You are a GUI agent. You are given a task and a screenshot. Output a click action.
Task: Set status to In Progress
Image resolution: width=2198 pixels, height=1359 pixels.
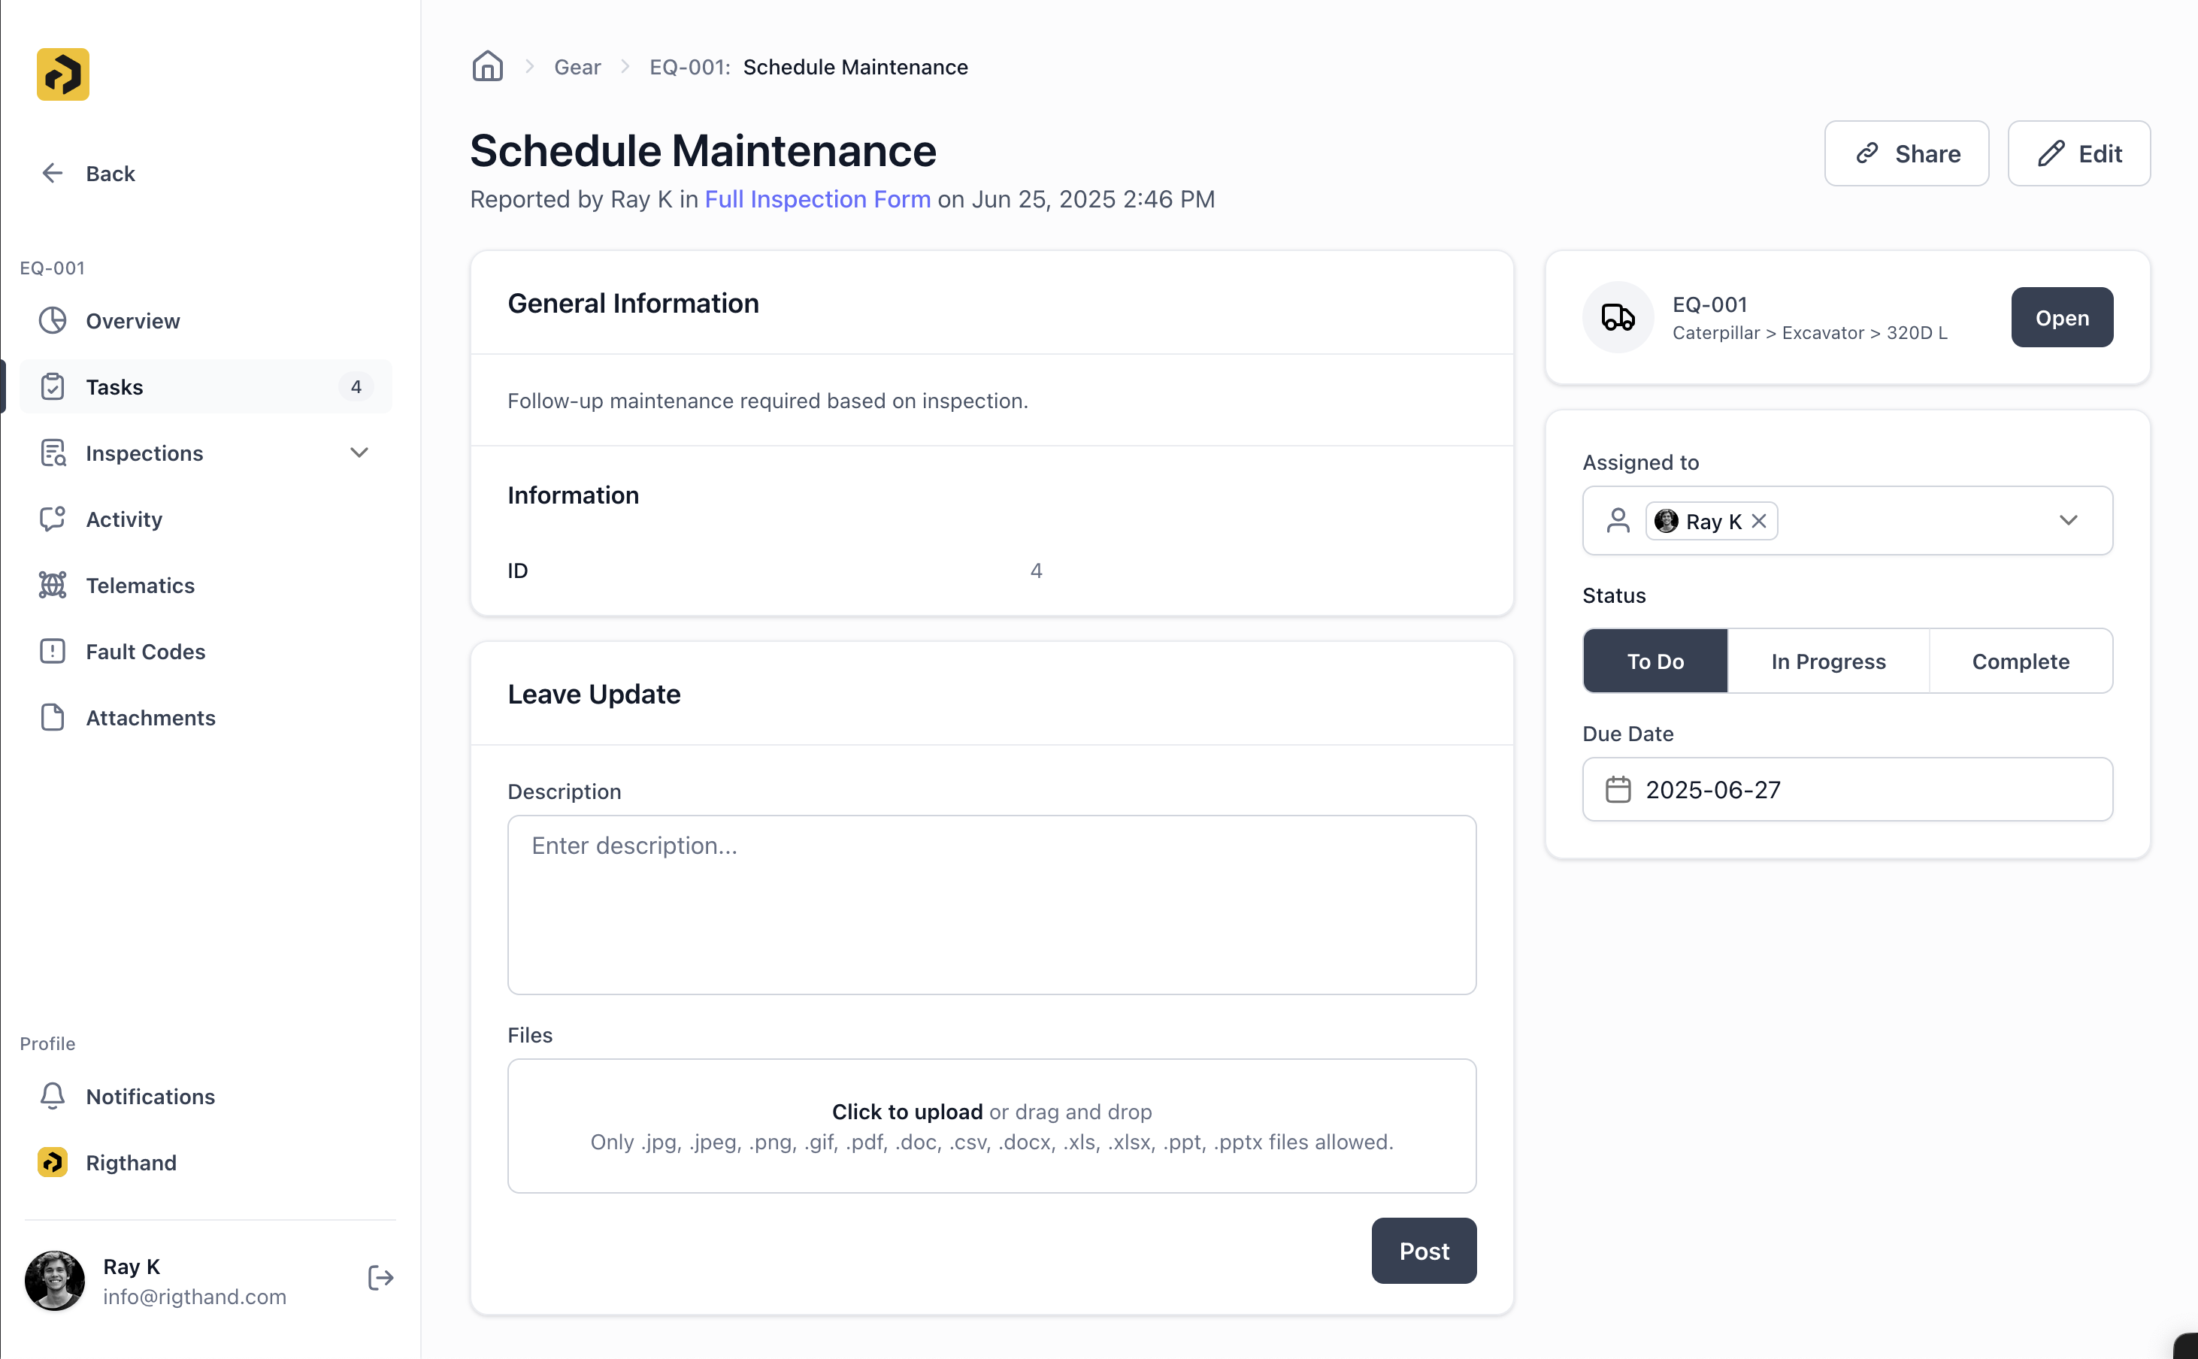(1827, 661)
